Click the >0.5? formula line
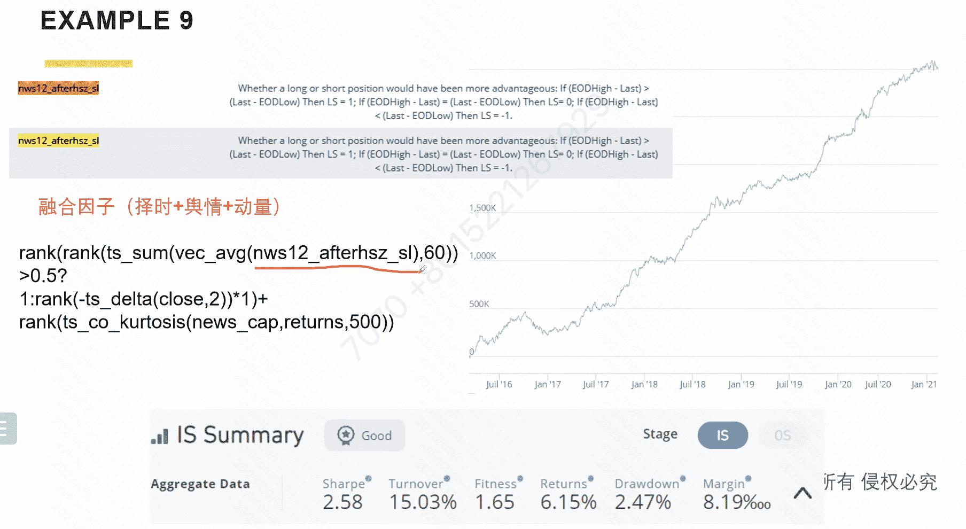 [x=43, y=276]
